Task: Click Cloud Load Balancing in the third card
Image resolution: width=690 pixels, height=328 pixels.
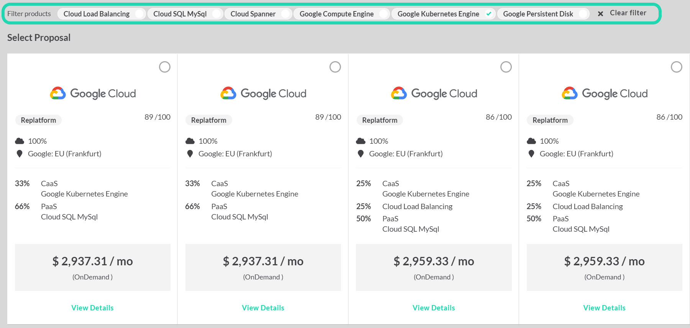Action: pyautogui.click(x=417, y=206)
